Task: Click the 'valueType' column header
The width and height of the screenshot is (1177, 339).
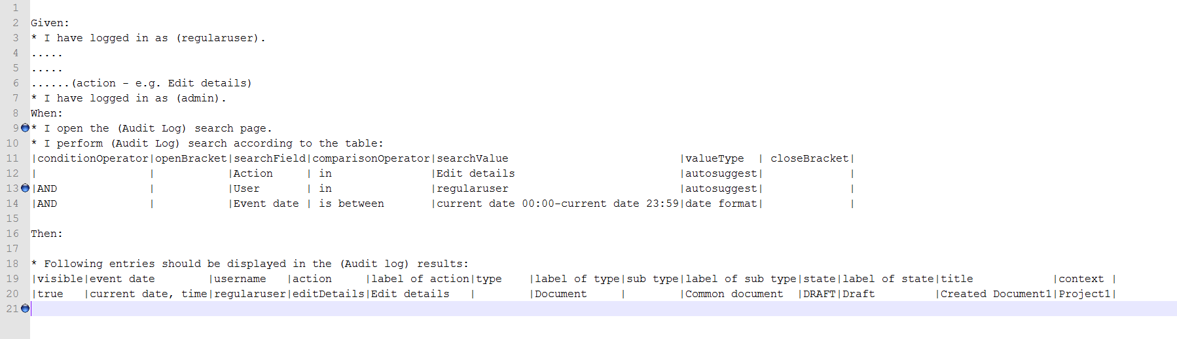Action: click(715, 158)
